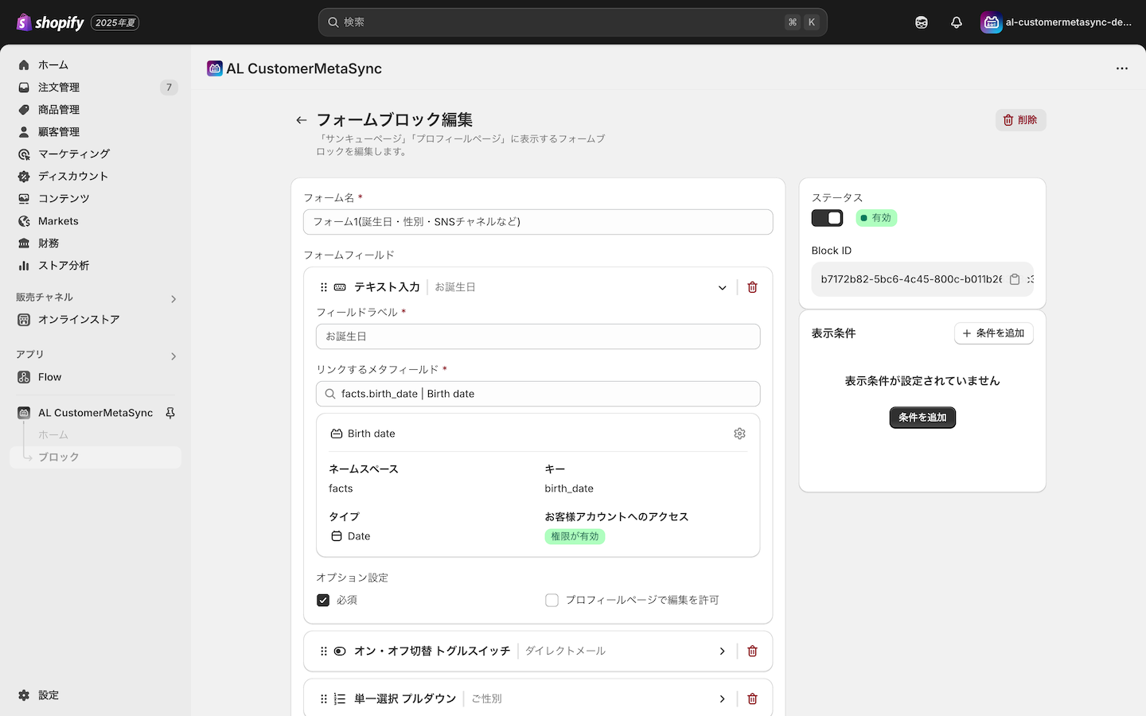The image size is (1146, 716).
Task: Enable プロフィールページで編集を許可 checkbox
Action: pyautogui.click(x=552, y=600)
